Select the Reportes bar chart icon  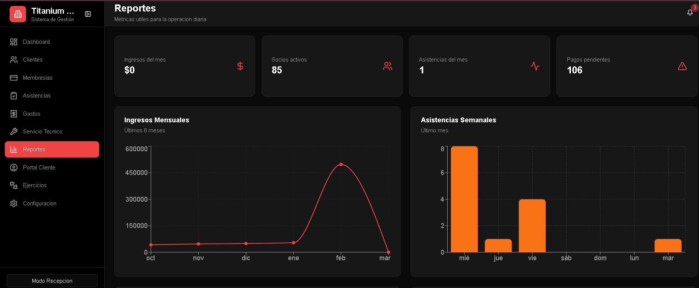coord(14,149)
